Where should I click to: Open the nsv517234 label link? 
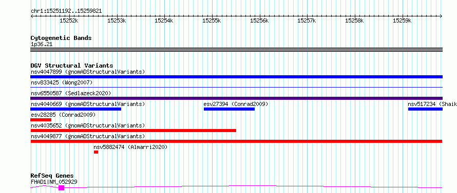(432, 104)
